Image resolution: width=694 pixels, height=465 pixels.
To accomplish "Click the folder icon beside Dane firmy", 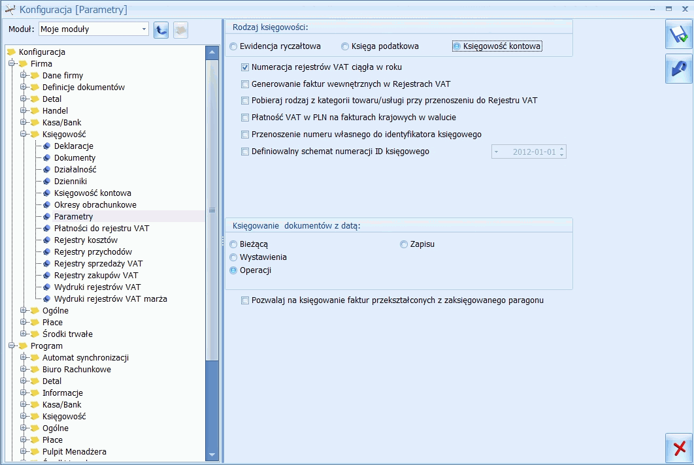I will [35, 76].
